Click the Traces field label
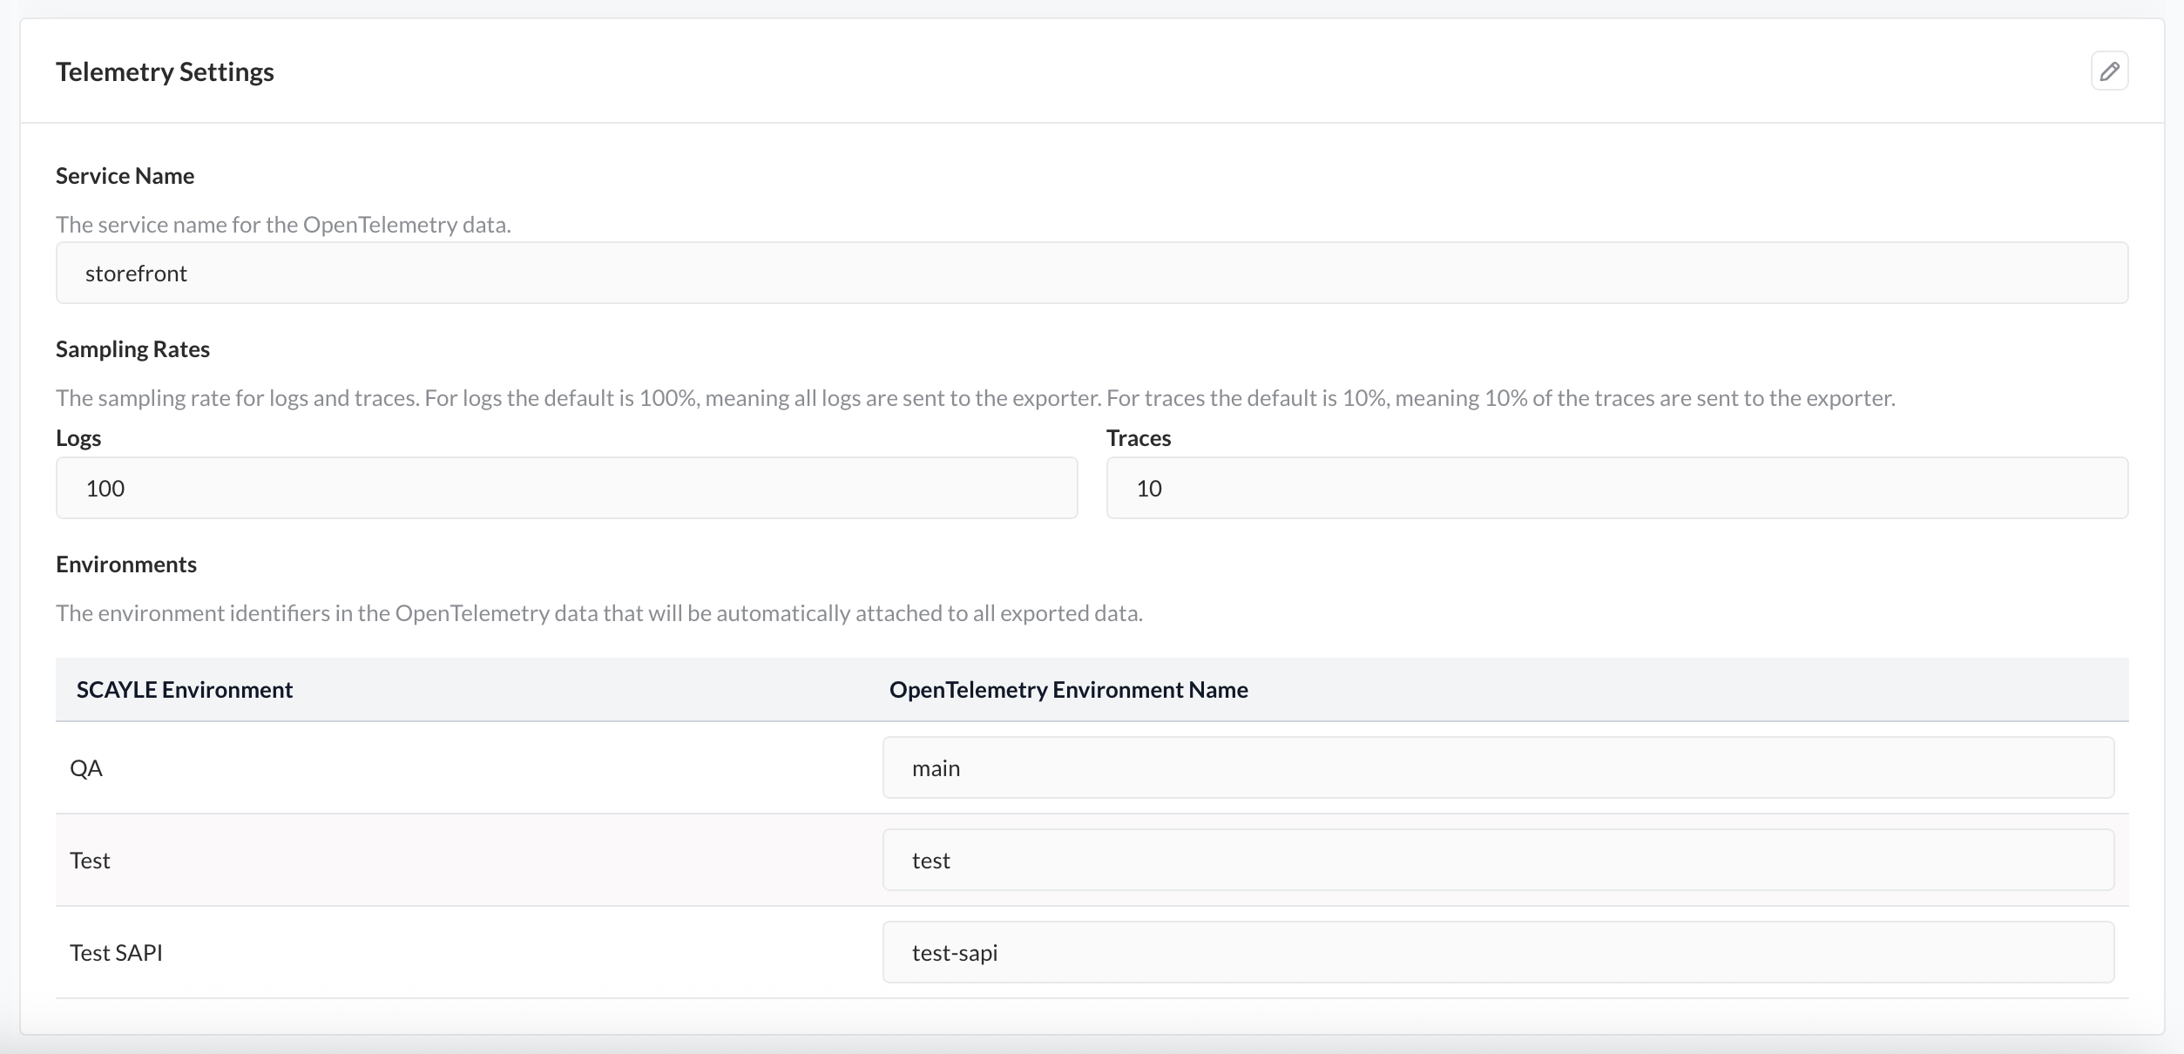The width and height of the screenshot is (2184, 1054). pyautogui.click(x=1138, y=438)
